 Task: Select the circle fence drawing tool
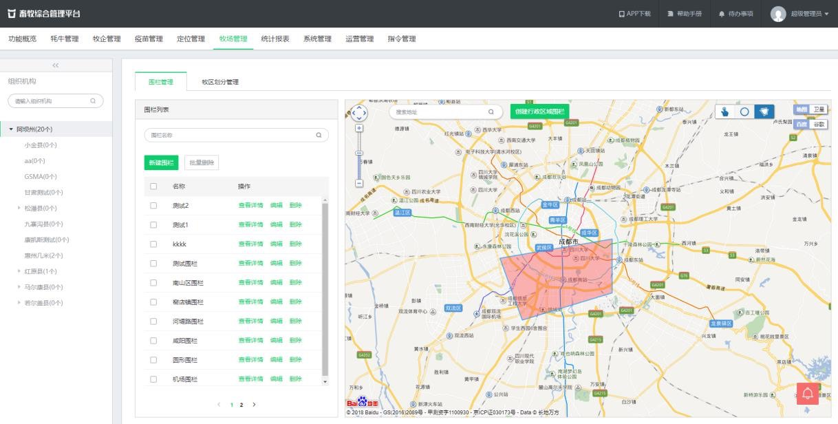coord(744,112)
